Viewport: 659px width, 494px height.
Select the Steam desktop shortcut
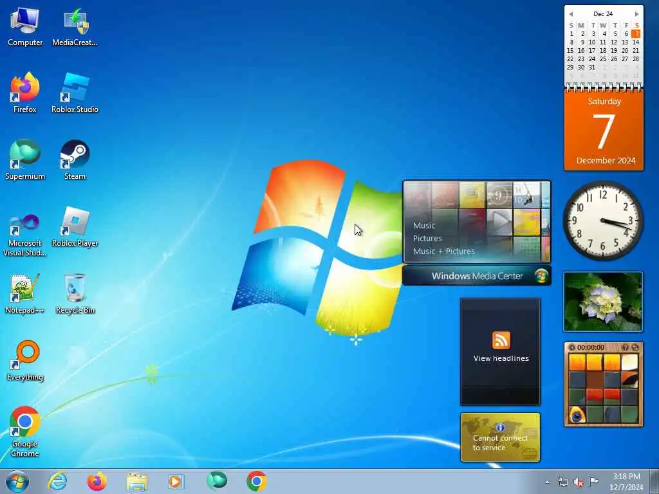[75, 160]
